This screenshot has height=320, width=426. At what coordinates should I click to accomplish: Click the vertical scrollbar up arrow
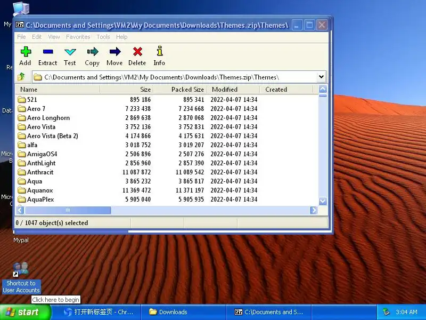(x=323, y=89)
